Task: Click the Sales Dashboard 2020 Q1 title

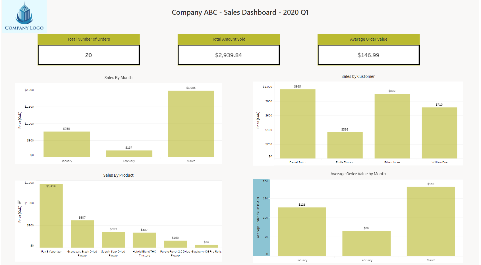Action: 240,12
